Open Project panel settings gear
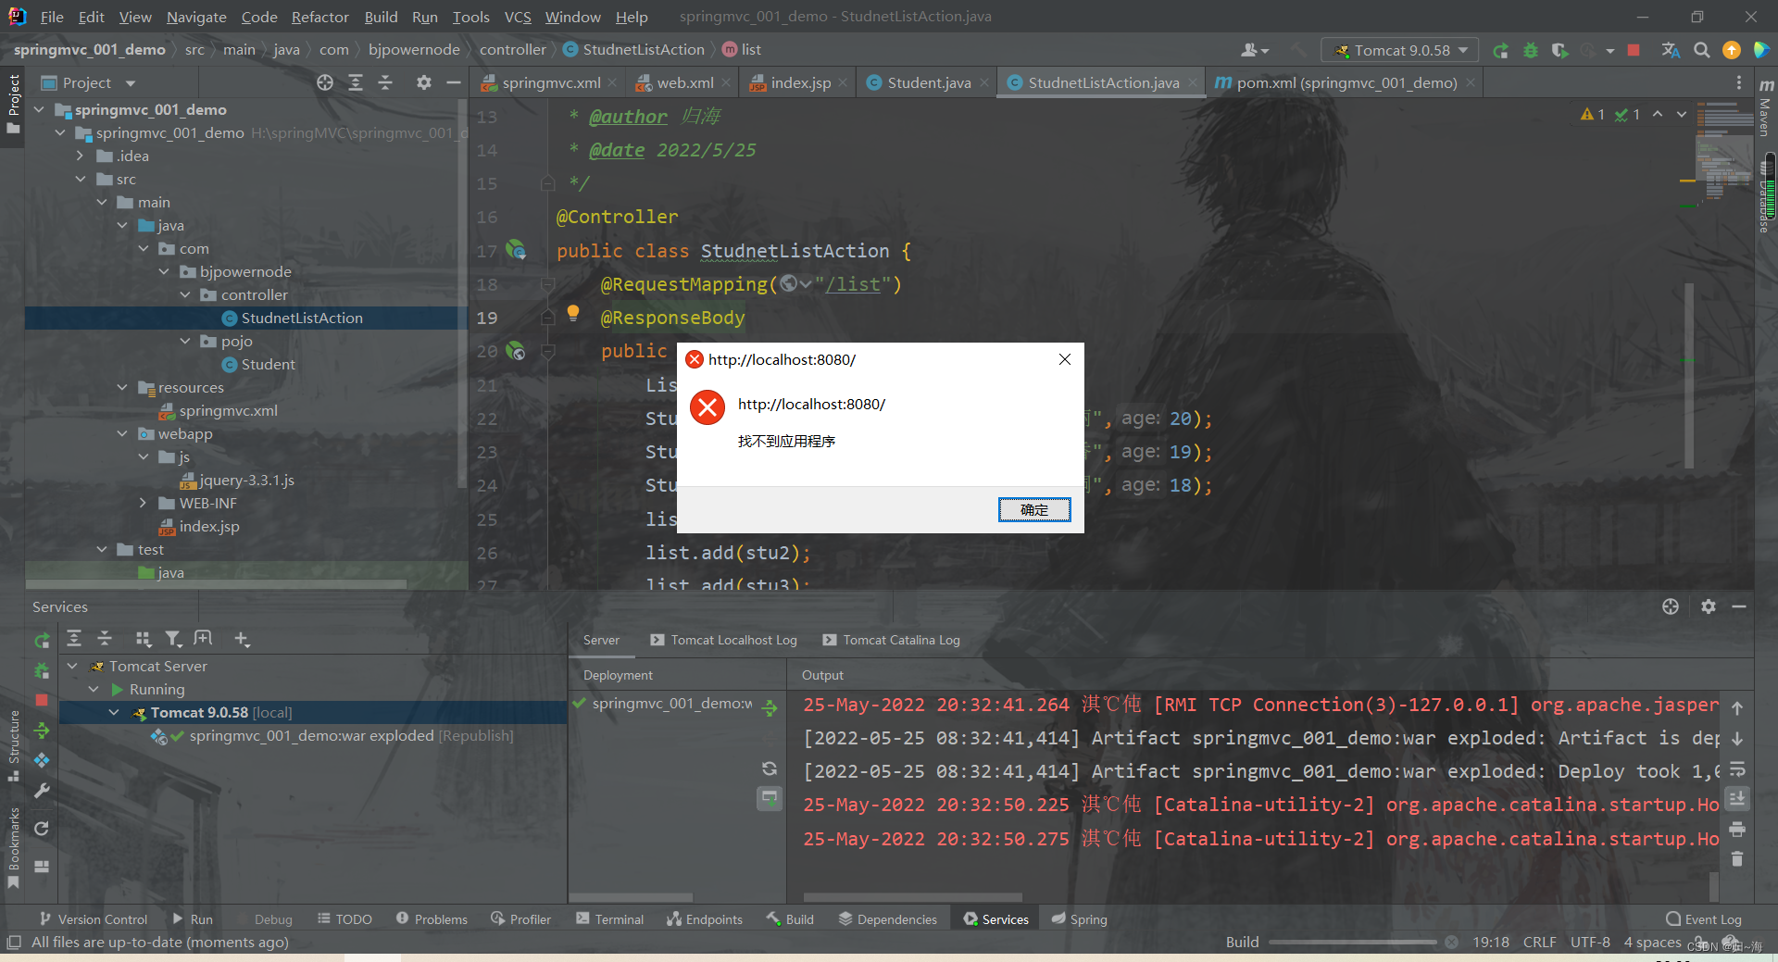Viewport: 1778px width, 962px height. click(x=424, y=82)
